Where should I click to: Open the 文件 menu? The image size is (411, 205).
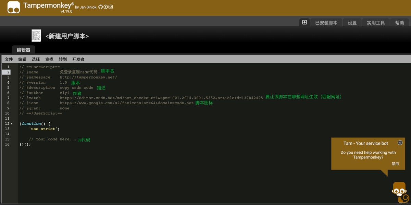pos(9,59)
